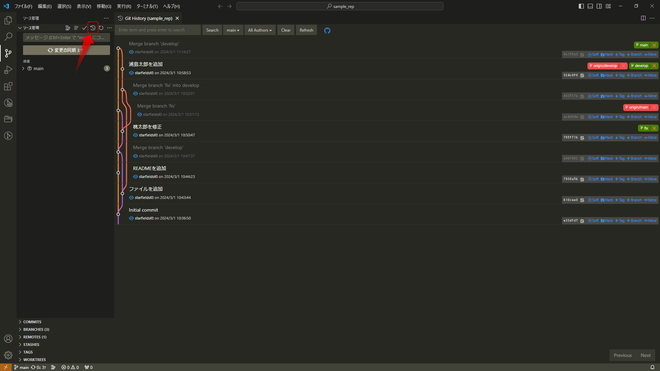The height and width of the screenshot is (371, 660).
Task: Copy hash of commit 785f71b
Action: (x=582, y=138)
